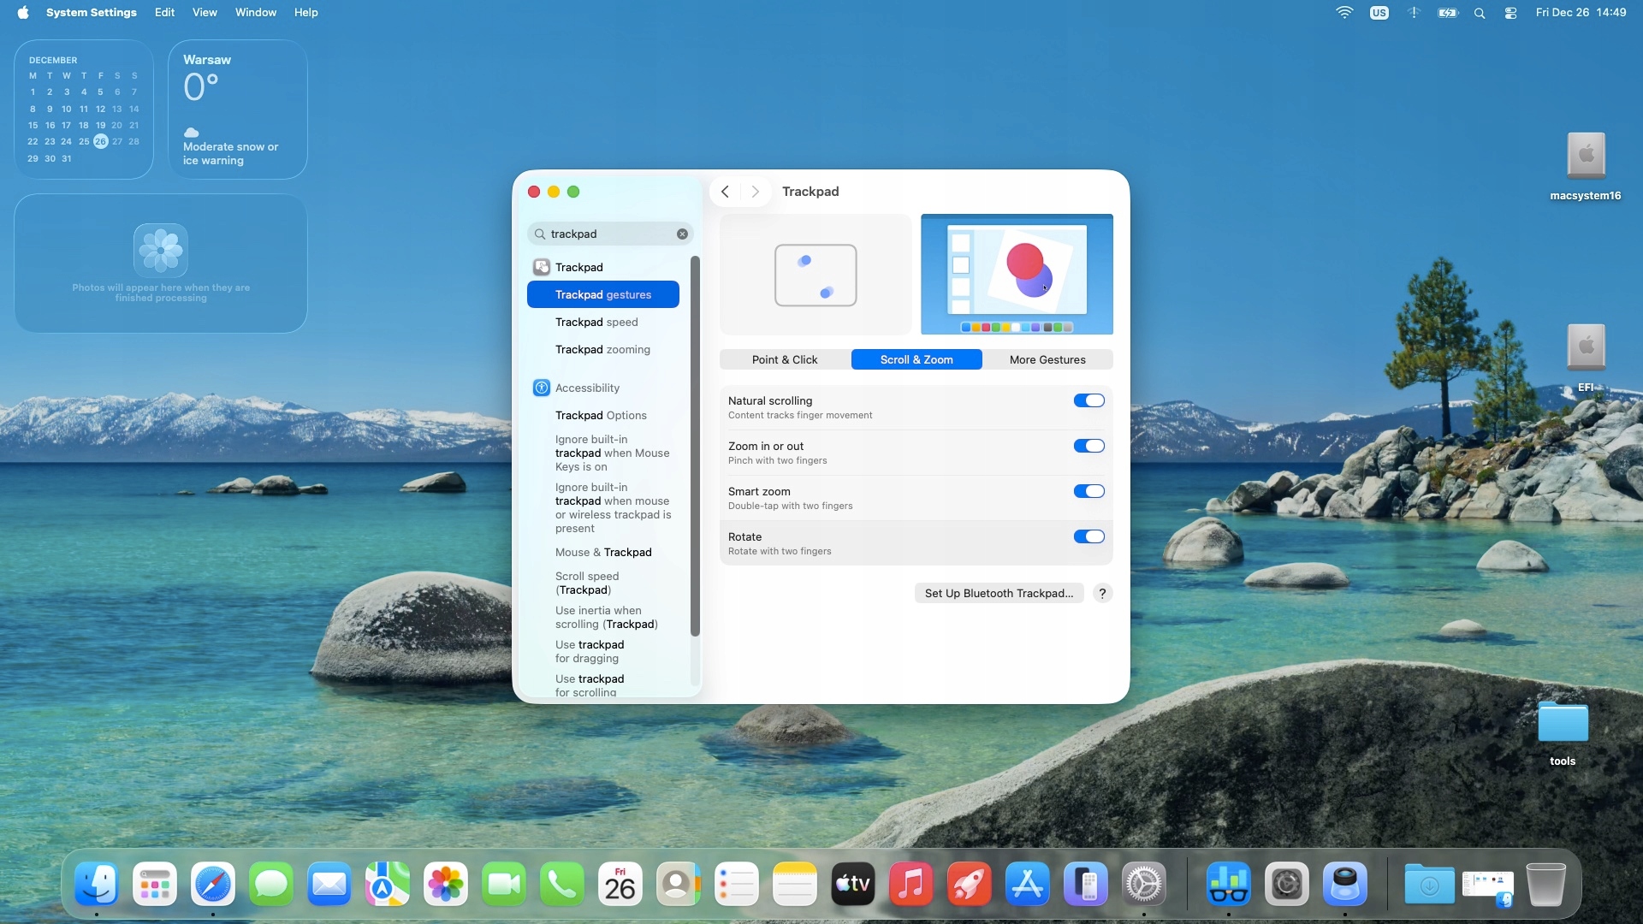Open Control Center in menu bar
The width and height of the screenshot is (1643, 924).
(1511, 13)
